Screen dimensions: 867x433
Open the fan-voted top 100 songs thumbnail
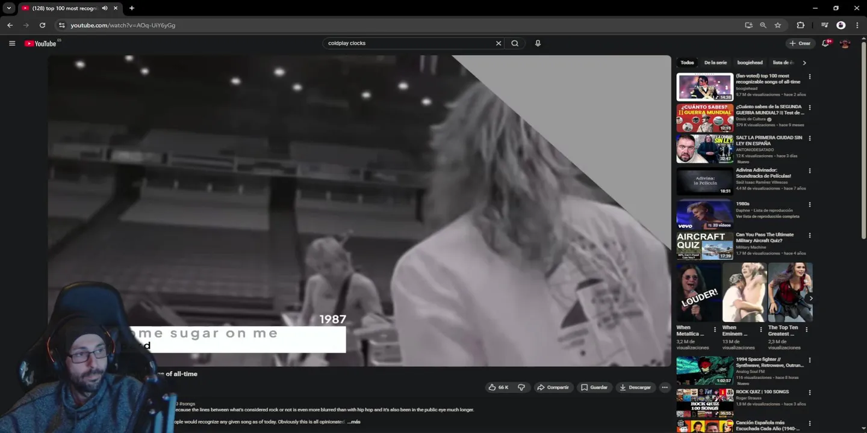(705, 87)
